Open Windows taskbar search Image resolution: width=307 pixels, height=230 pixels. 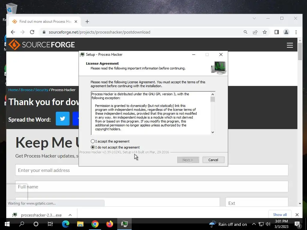[x=22, y=224]
